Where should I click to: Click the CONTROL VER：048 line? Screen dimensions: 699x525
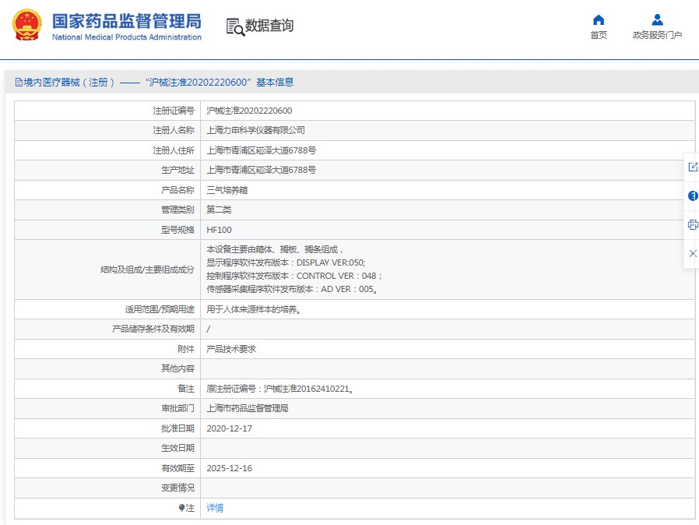pos(294,276)
